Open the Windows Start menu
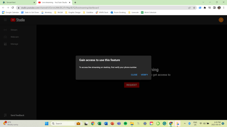The height and width of the screenshot is (127, 227). [46, 124]
